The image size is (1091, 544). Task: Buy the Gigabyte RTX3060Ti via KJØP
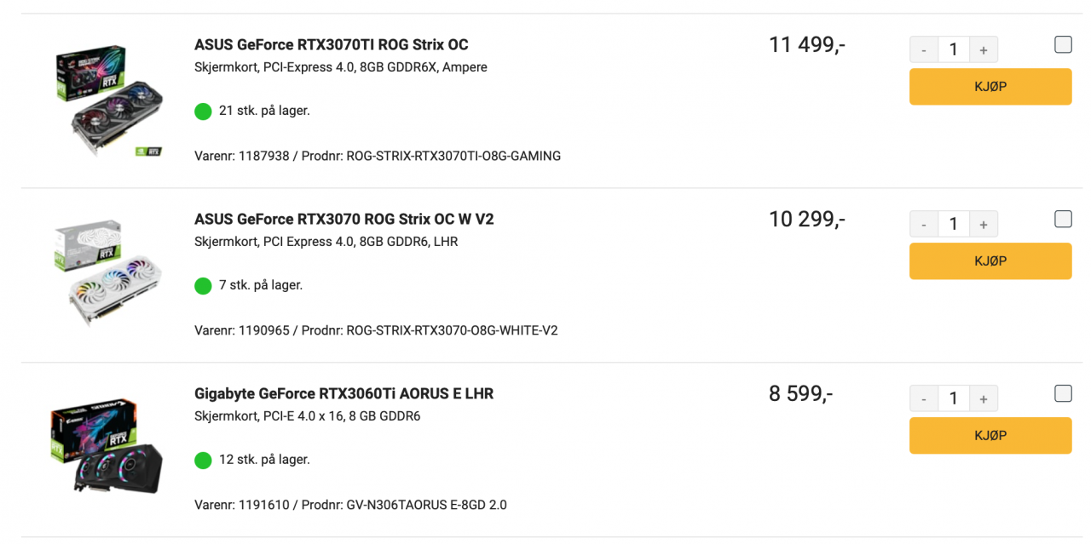(x=990, y=435)
